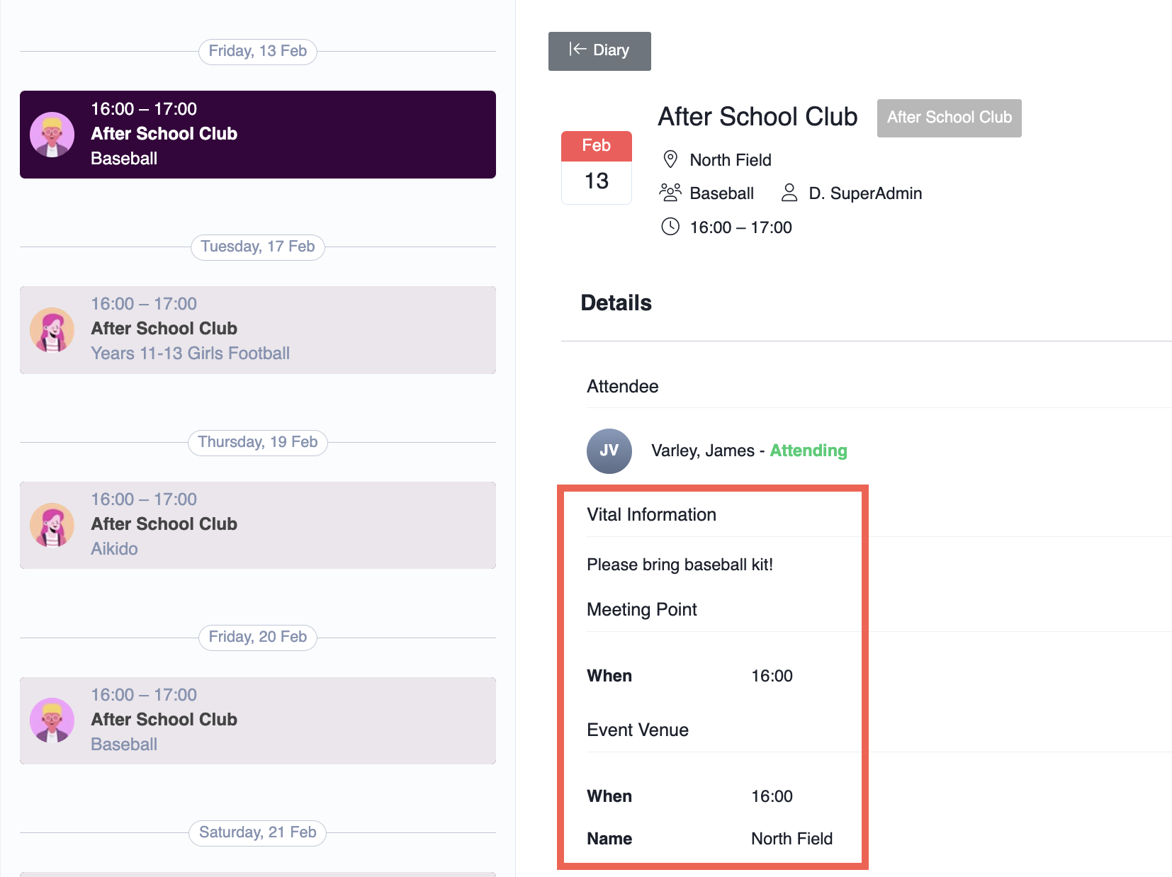Click the clock icon next to 16:00 – 17:00
This screenshot has height=877, width=1172.
pyautogui.click(x=670, y=227)
